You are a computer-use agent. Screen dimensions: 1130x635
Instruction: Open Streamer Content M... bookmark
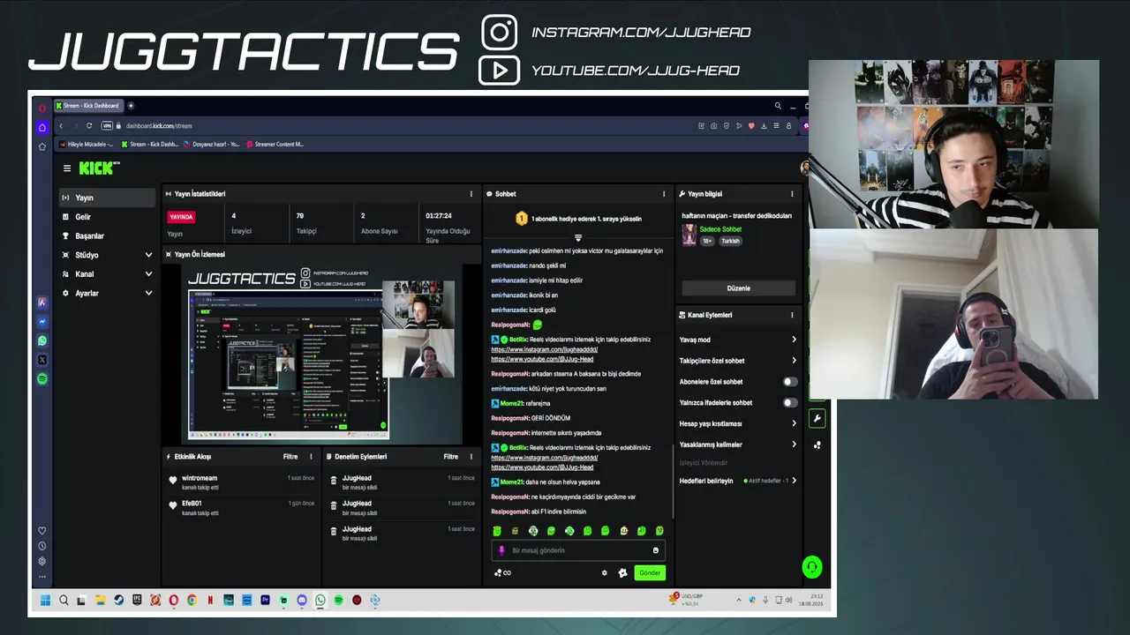[275, 145]
